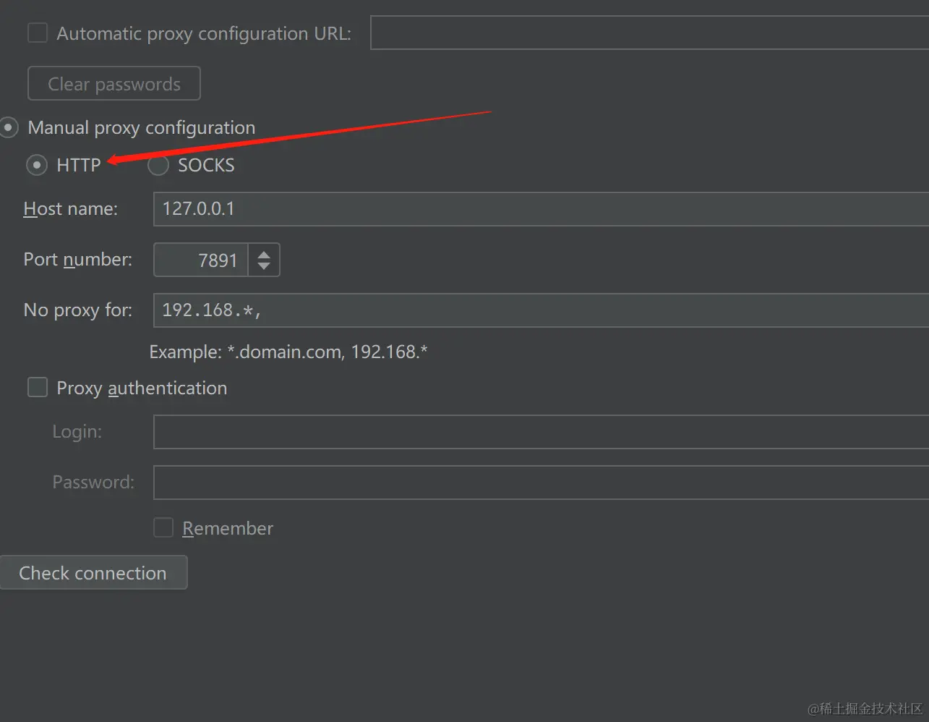The height and width of the screenshot is (722, 929).
Task: Click the Port number field showing 7891
Action: [x=201, y=260]
